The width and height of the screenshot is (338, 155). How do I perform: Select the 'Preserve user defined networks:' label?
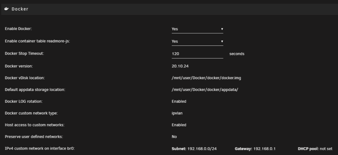[34, 137]
